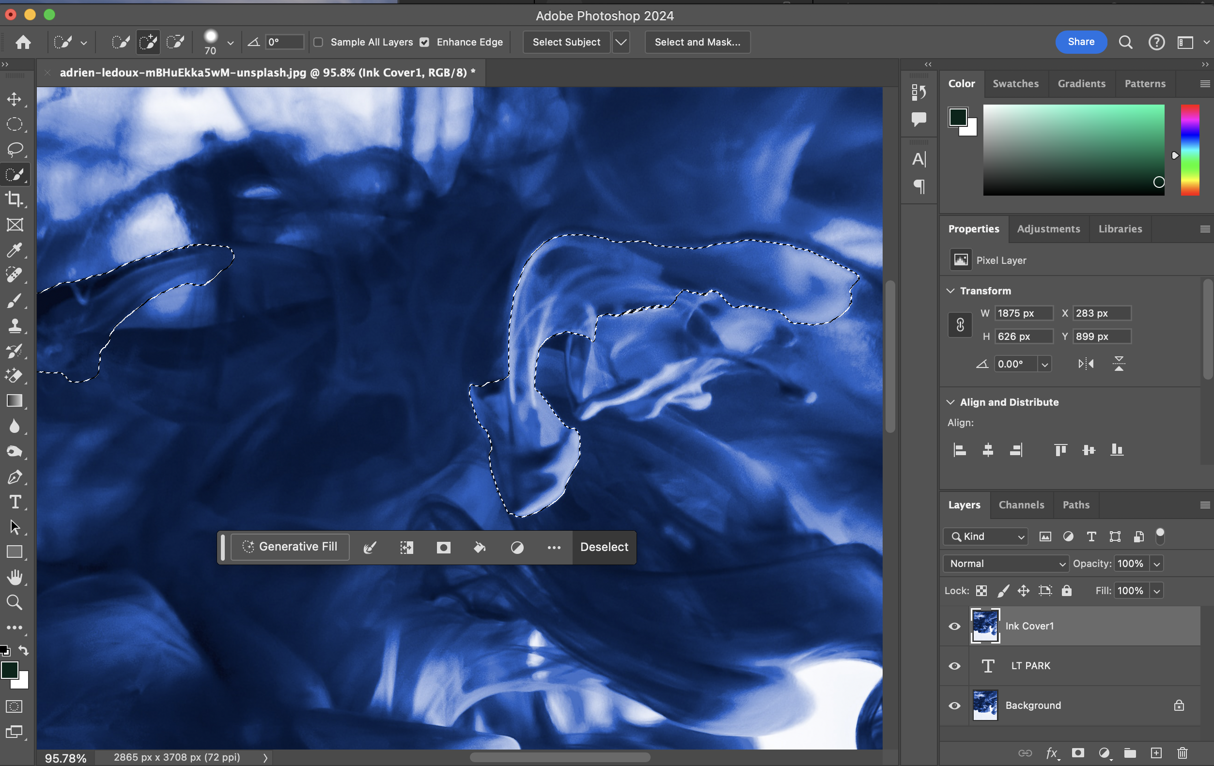Open the blend mode Normal dropdown

tap(1006, 564)
